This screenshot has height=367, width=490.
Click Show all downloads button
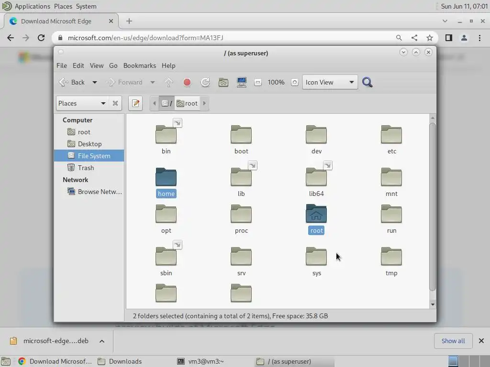click(453, 341)
